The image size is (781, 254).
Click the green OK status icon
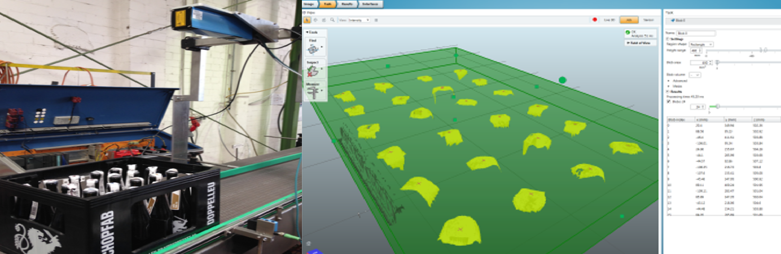[x=627, y=32]
